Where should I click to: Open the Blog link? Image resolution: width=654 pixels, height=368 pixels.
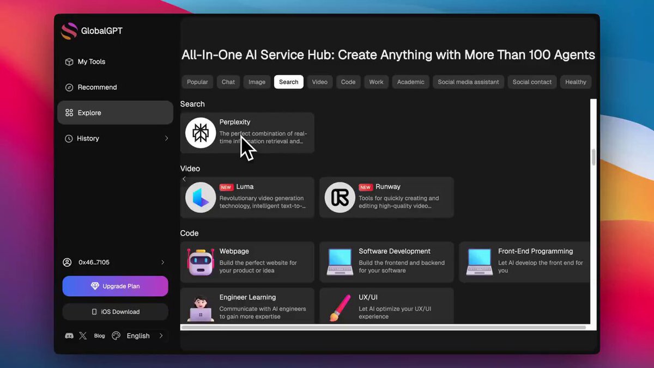(100, 336)
